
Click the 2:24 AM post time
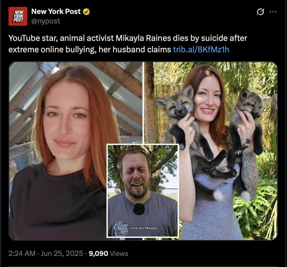[22, 253]
